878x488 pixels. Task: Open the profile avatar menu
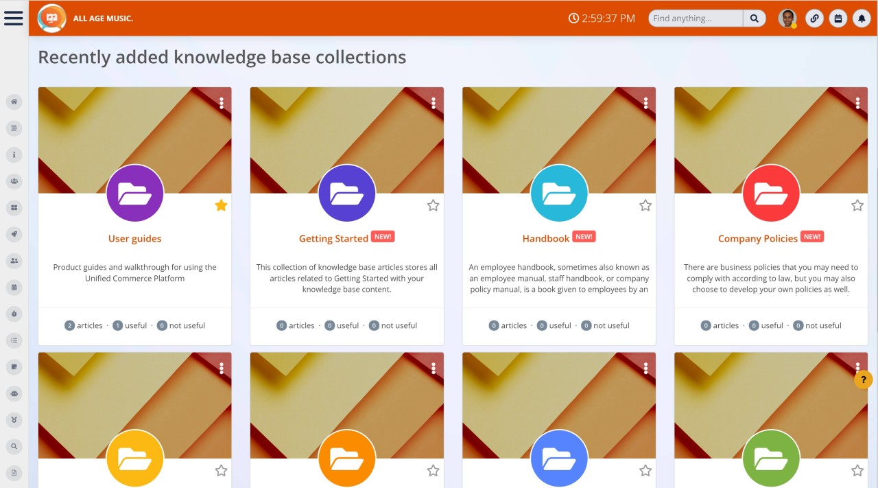pos(787,19)
